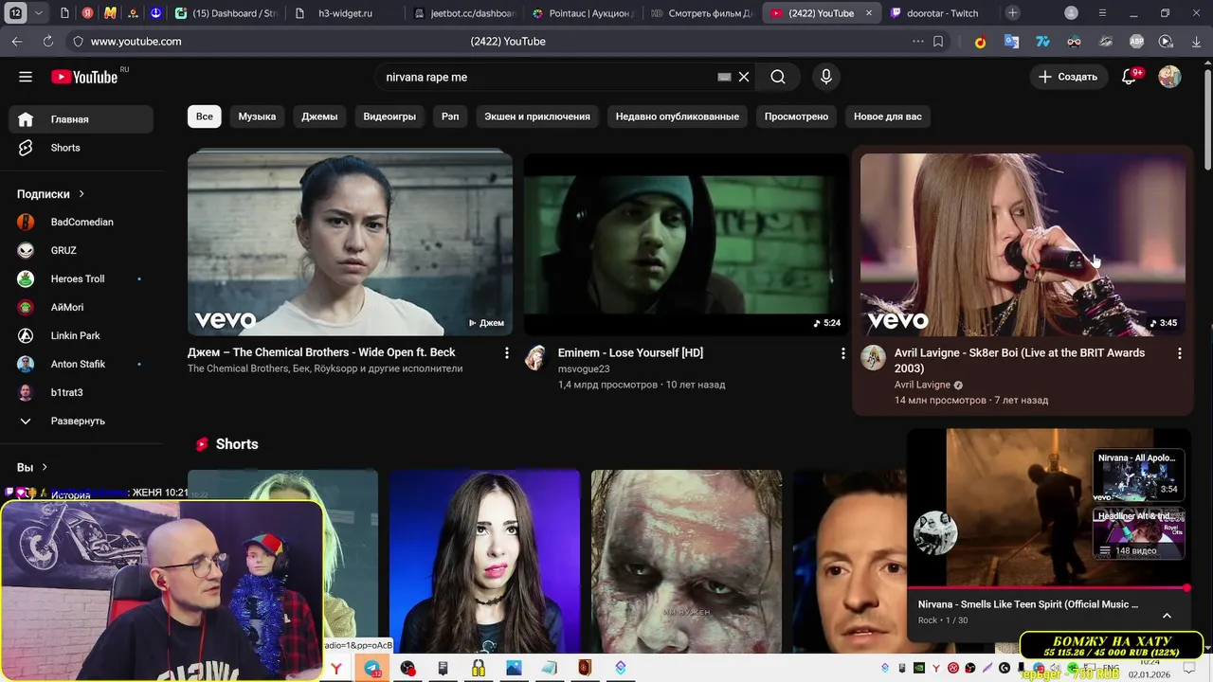Expand the Подписки section
1213x682 pixels.
(x=51, y=193)
